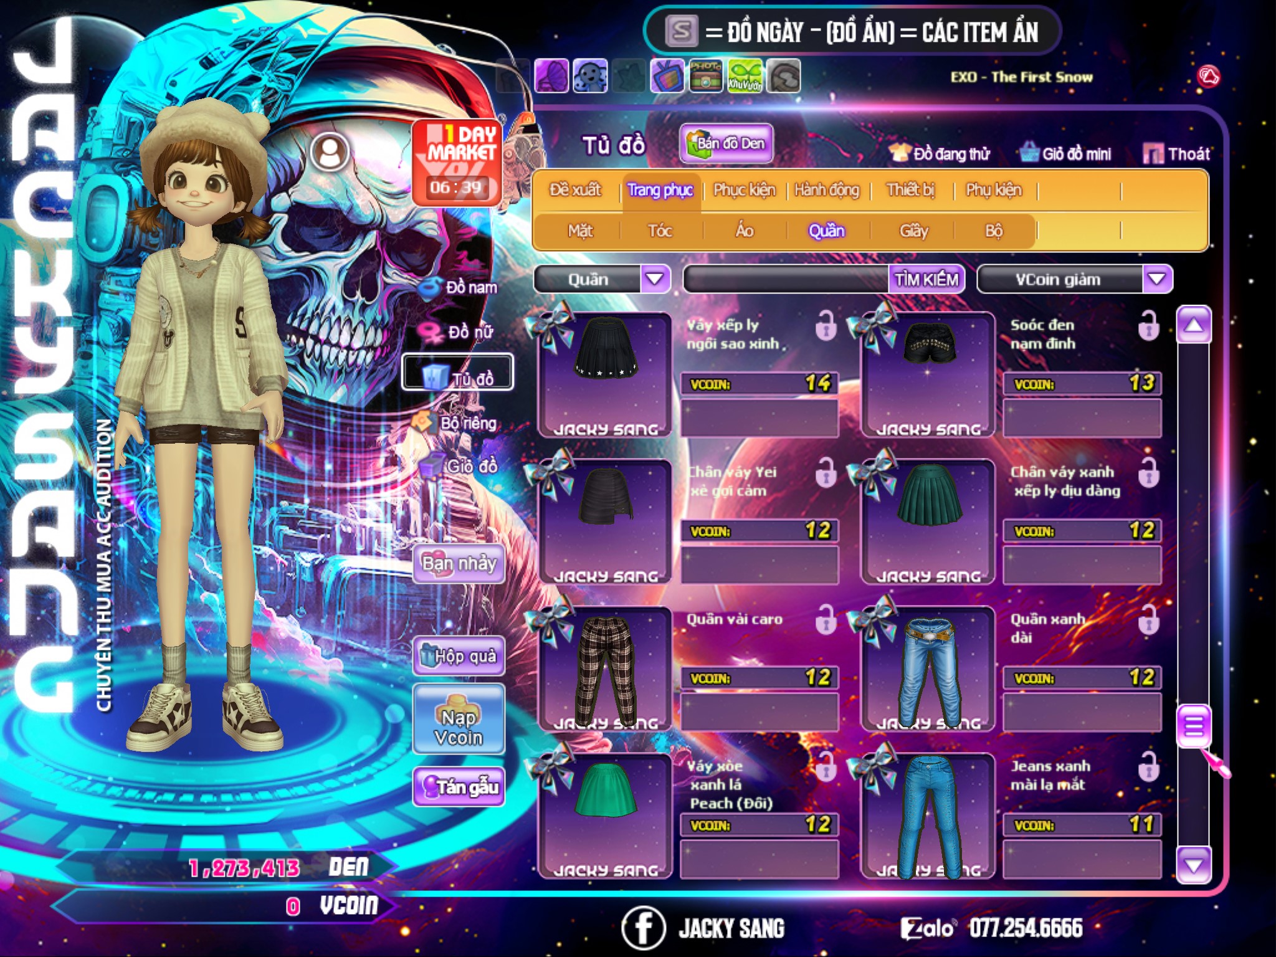Switch to the Phục kiện tab
The image size is (1276, 957).
click(x=744, y=189)
